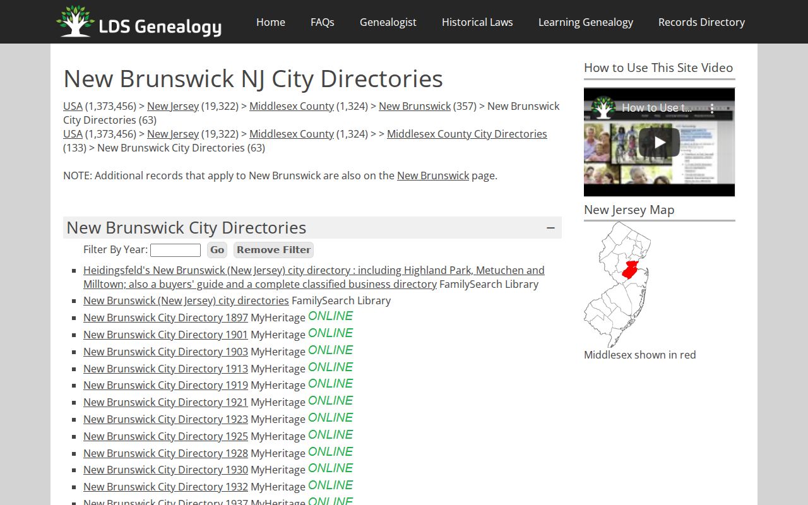Open New Brunswick City Directory 1903
The height and width of the screenshot is (505, 808).
[x=165, y=352]
